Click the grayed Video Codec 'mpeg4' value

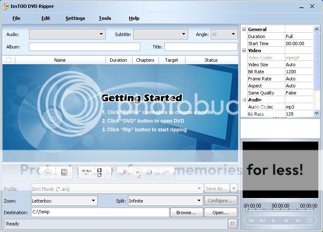tap(299, 58)
